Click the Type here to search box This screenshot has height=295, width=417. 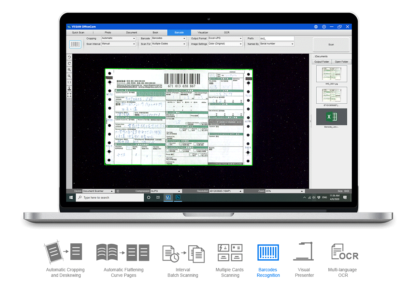[x=110, y=197]
